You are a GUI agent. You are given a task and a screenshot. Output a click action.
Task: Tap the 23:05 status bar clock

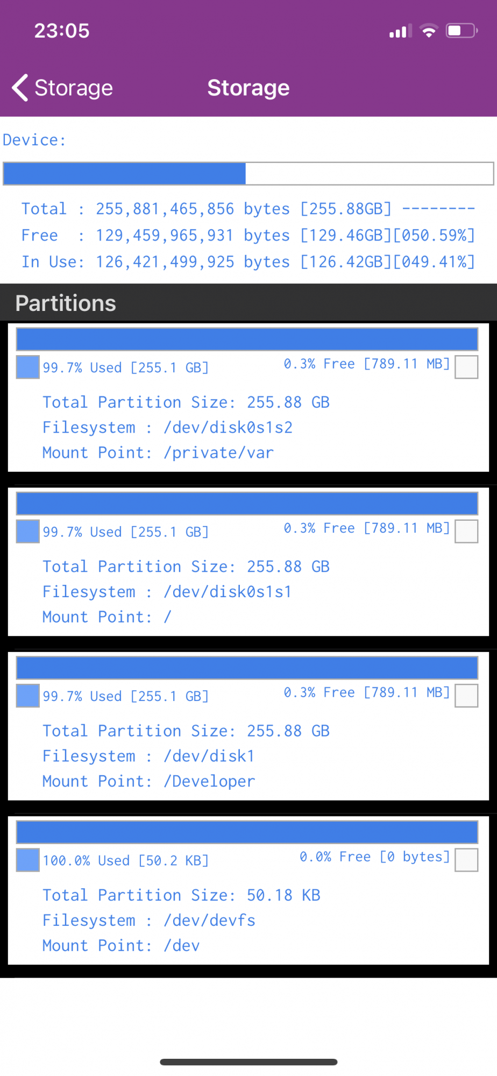click(62, 31)
